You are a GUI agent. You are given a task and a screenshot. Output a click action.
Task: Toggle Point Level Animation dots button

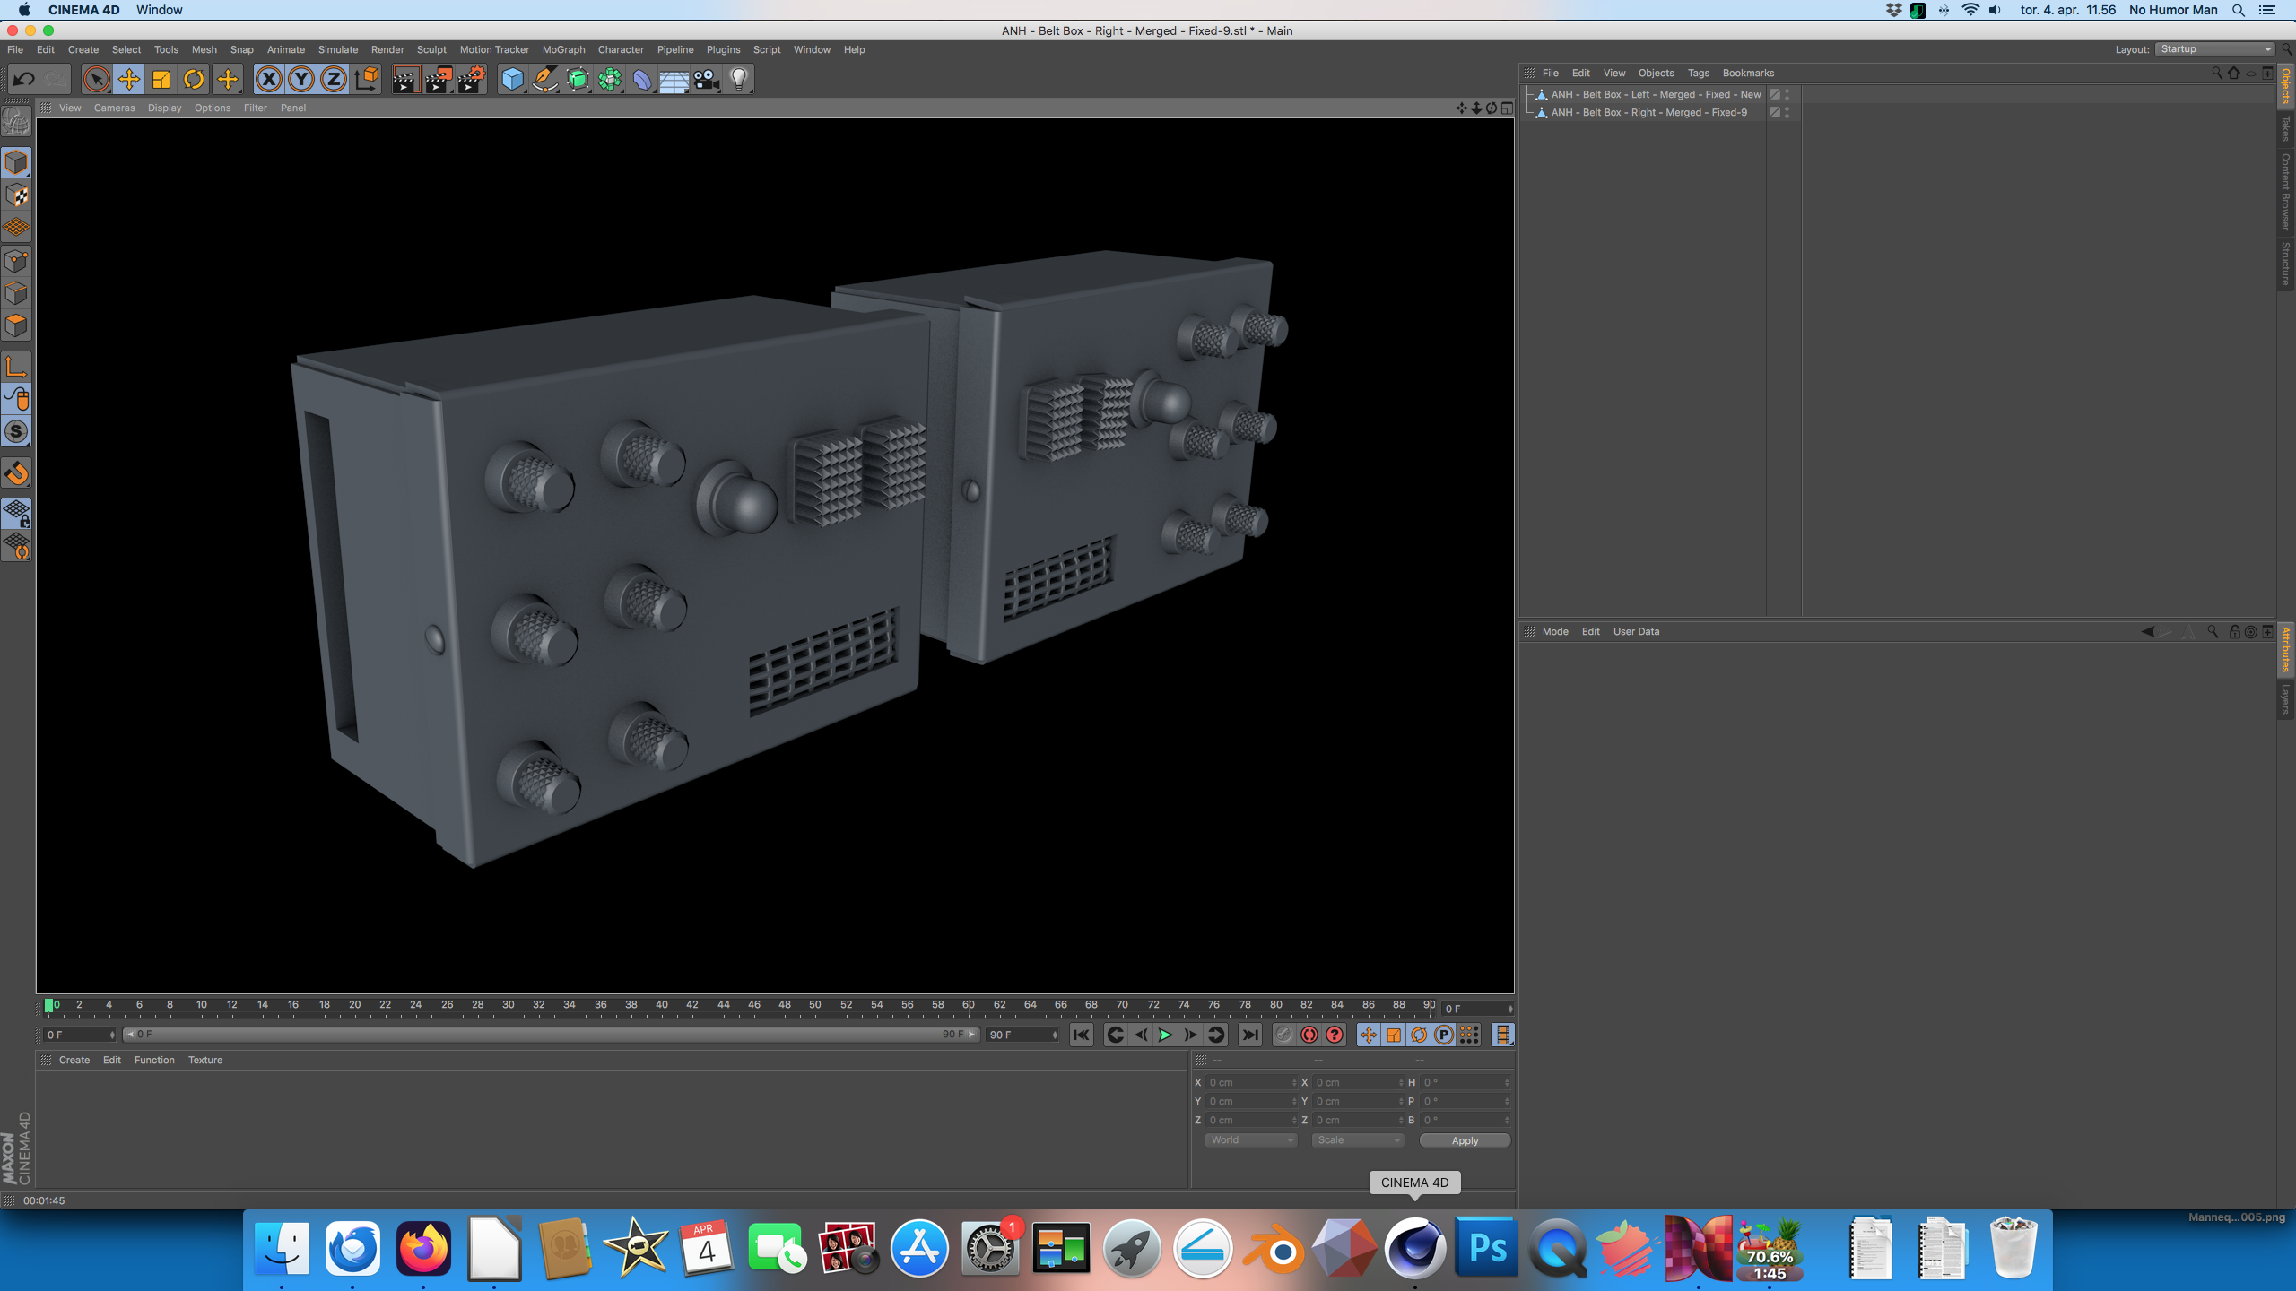(1469, 1035)
